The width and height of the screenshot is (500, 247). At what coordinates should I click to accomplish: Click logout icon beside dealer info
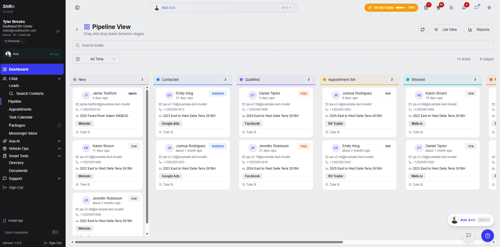coord(58,31)
